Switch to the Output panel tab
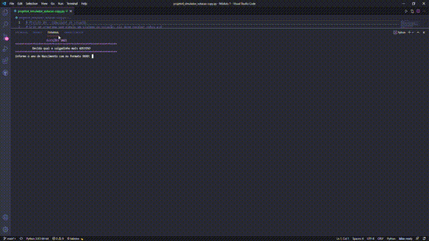This screenshot has width=429, height=241. [38, 33]
